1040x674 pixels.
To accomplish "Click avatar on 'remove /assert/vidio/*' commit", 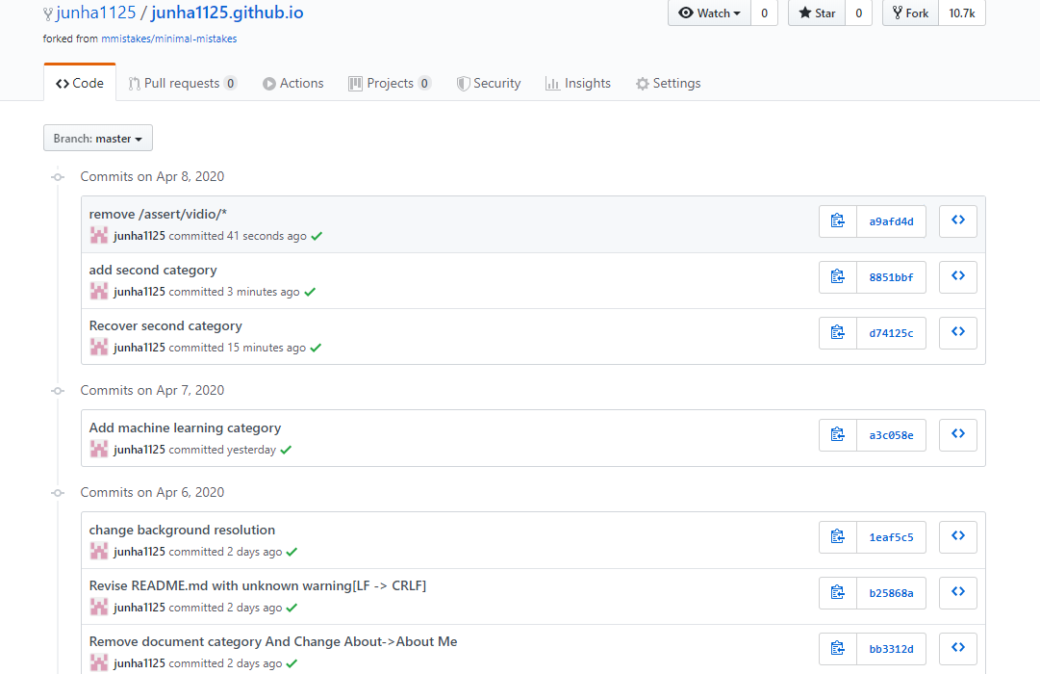I will click(99, 235).
